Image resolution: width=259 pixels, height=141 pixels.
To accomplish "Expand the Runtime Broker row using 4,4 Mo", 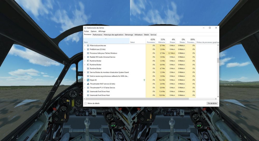I will tap(85, 65).
